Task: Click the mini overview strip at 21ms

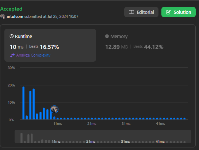Action: (x=91, y=141)
